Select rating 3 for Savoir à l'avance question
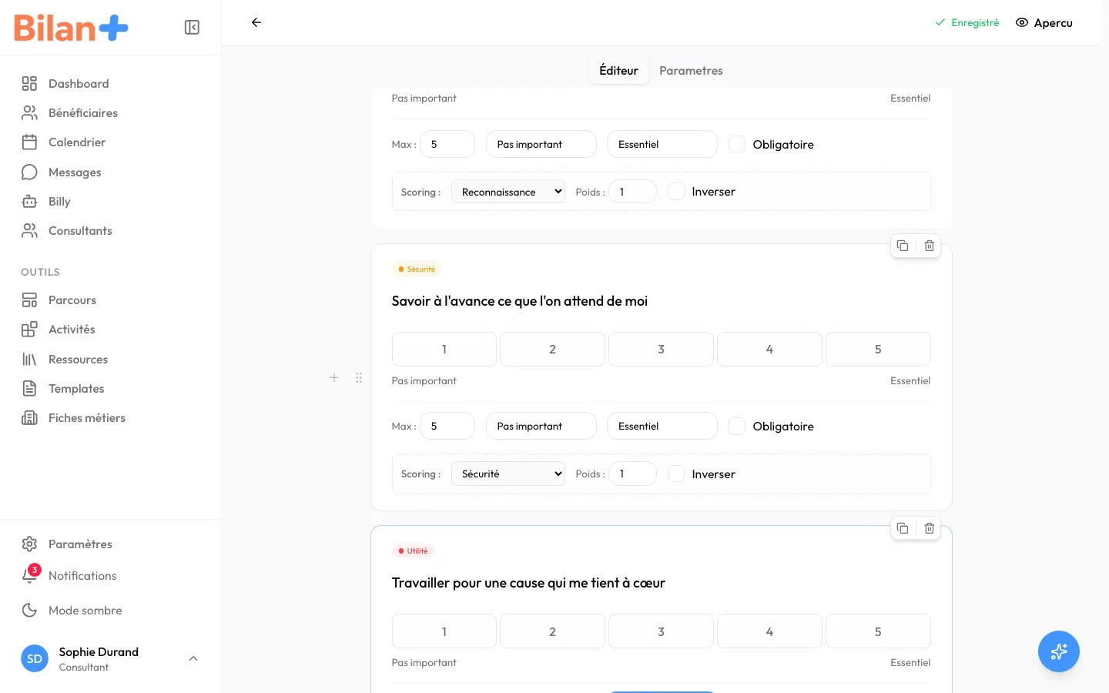 [x=661, y=350]
